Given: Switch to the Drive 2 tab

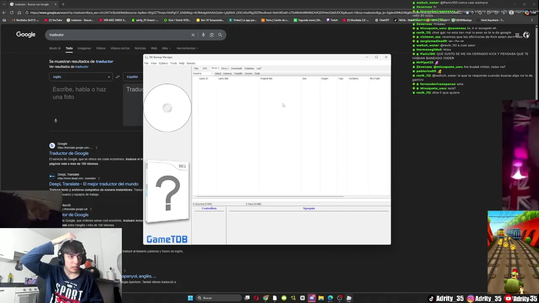Looking at the screenshot, I should [x=225, y=68].
